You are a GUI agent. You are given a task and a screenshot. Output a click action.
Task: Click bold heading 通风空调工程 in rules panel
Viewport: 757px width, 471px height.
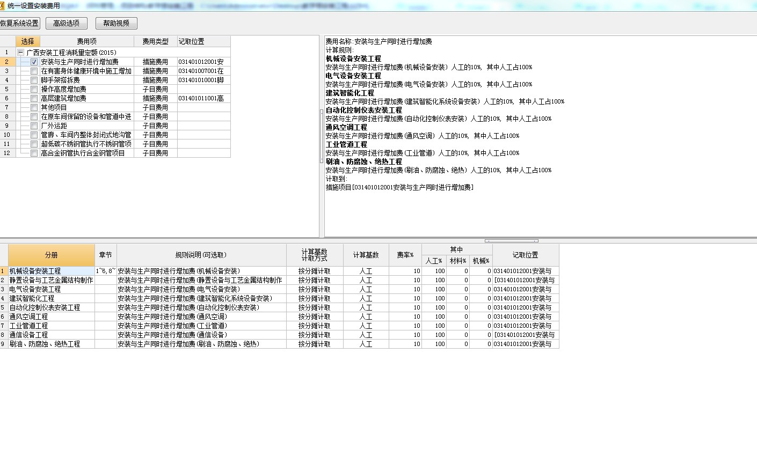(346, 127)
